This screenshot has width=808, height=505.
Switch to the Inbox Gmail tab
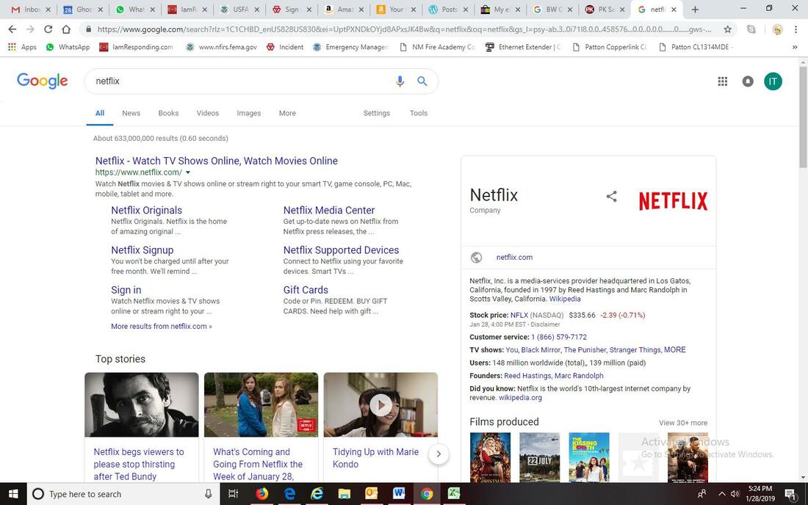31,10
